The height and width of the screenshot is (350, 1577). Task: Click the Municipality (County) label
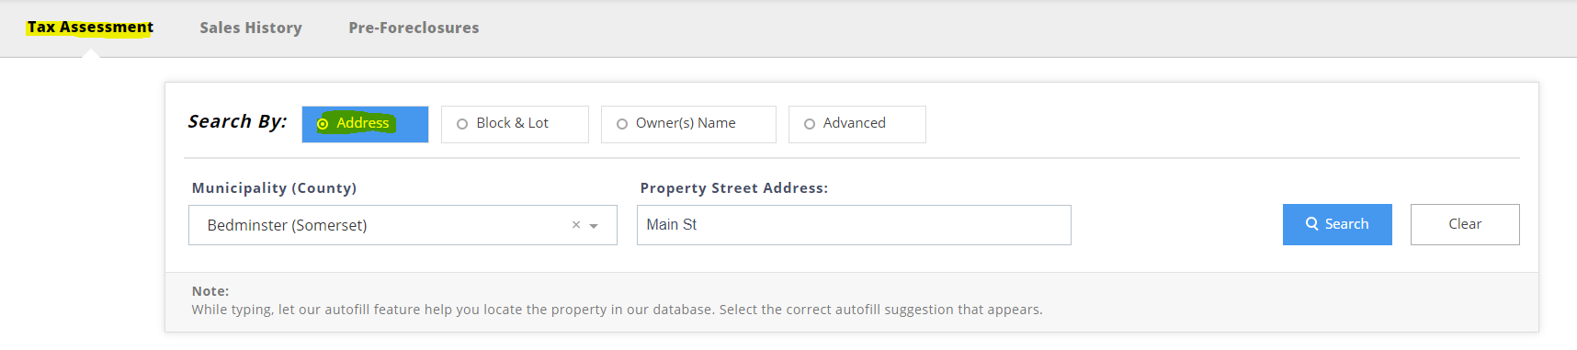coord(274,188)
